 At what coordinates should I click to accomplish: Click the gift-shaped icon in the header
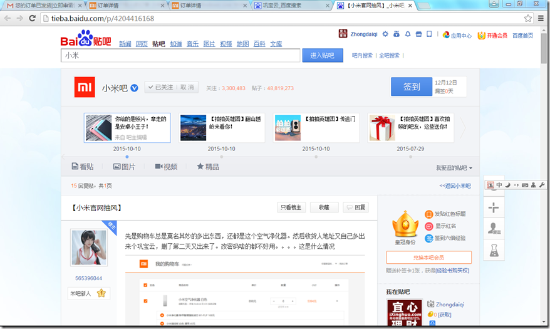(x=397, y=34)
